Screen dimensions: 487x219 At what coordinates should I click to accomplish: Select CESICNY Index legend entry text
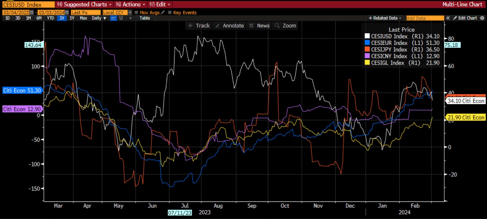point(389,56)
